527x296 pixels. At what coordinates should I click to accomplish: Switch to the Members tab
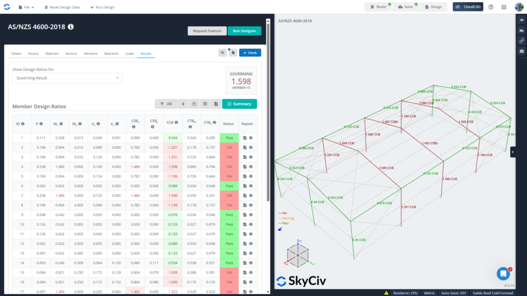click(x=91, y=54)
